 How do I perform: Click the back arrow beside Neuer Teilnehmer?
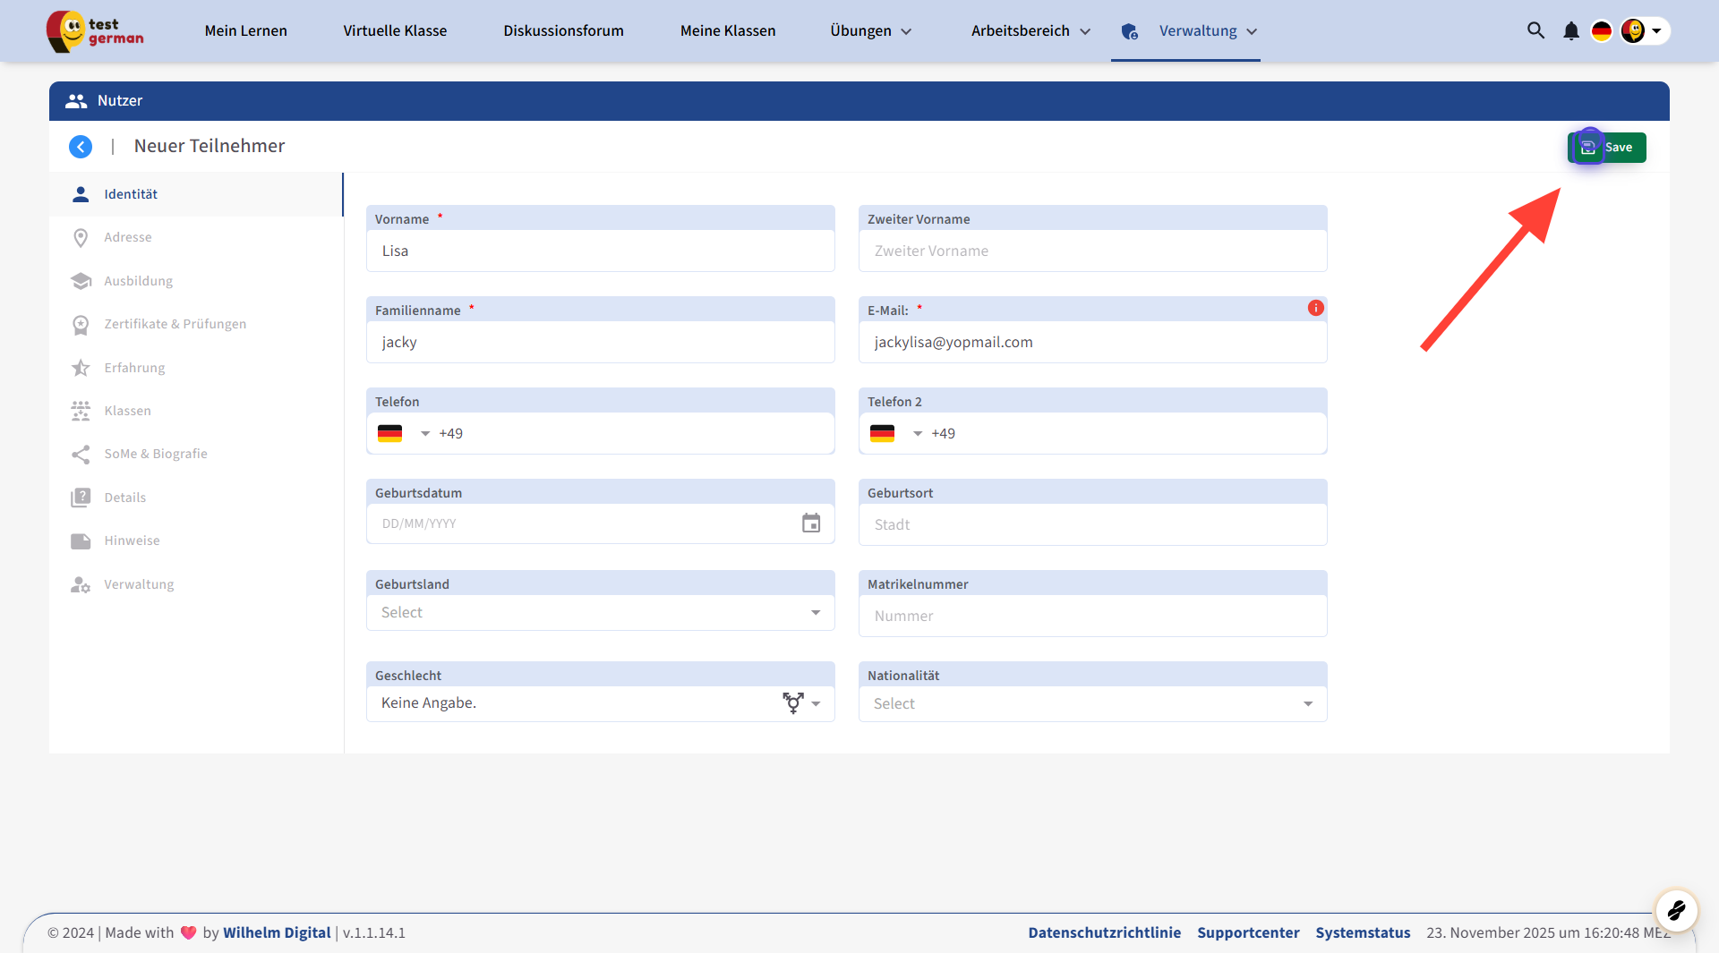(x=81, y=147)
